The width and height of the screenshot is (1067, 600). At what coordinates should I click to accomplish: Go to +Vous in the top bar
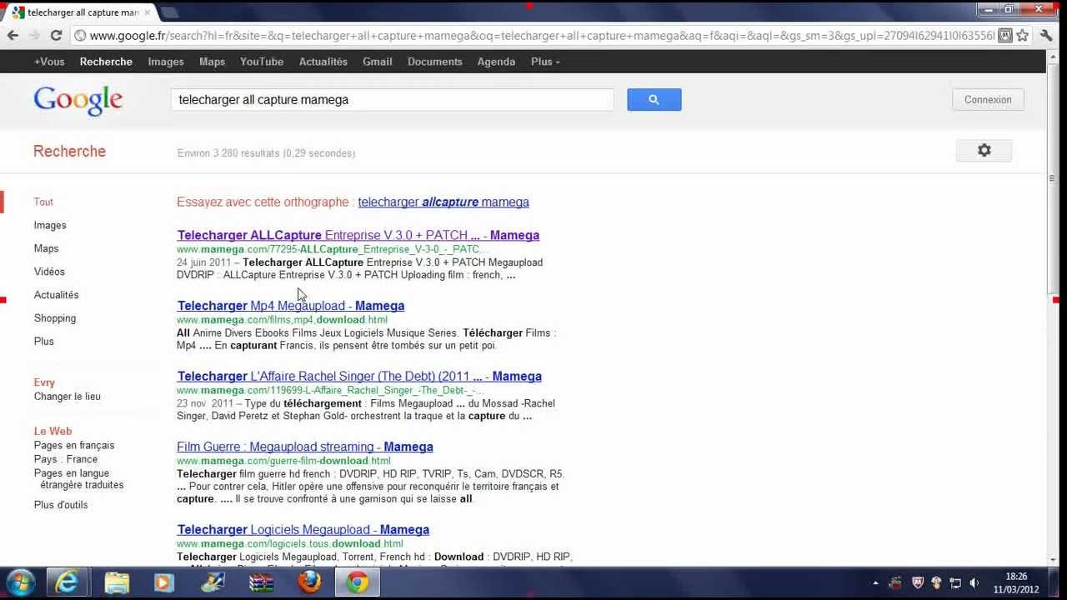click(49, 62)
